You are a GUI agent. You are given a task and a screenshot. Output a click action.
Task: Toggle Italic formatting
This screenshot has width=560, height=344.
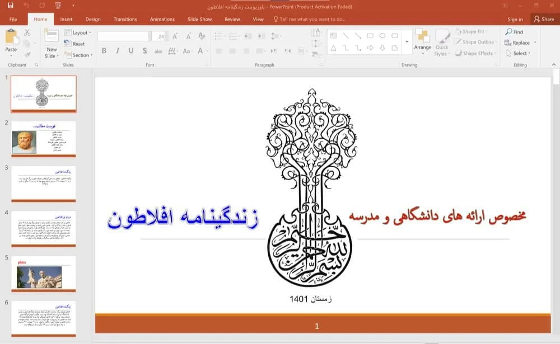tap(118, 51)
